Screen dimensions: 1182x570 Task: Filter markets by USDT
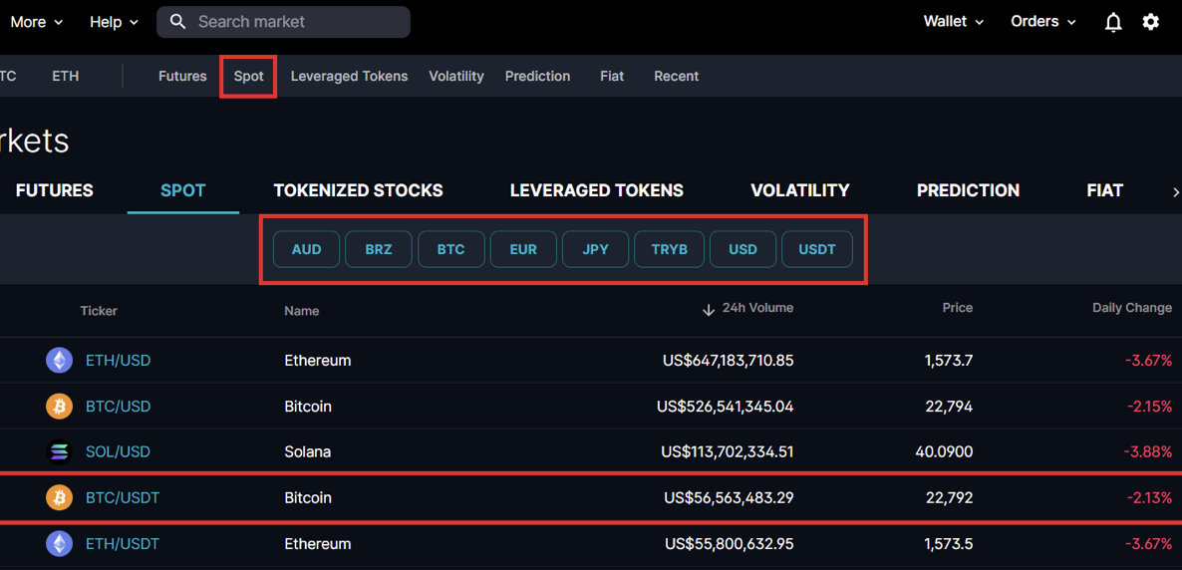pyautogui.click(x=817, y=249)
